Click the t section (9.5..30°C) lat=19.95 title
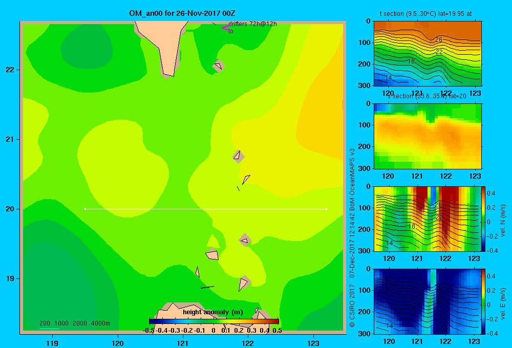This screenshot has width=512, height=348. 426,14
